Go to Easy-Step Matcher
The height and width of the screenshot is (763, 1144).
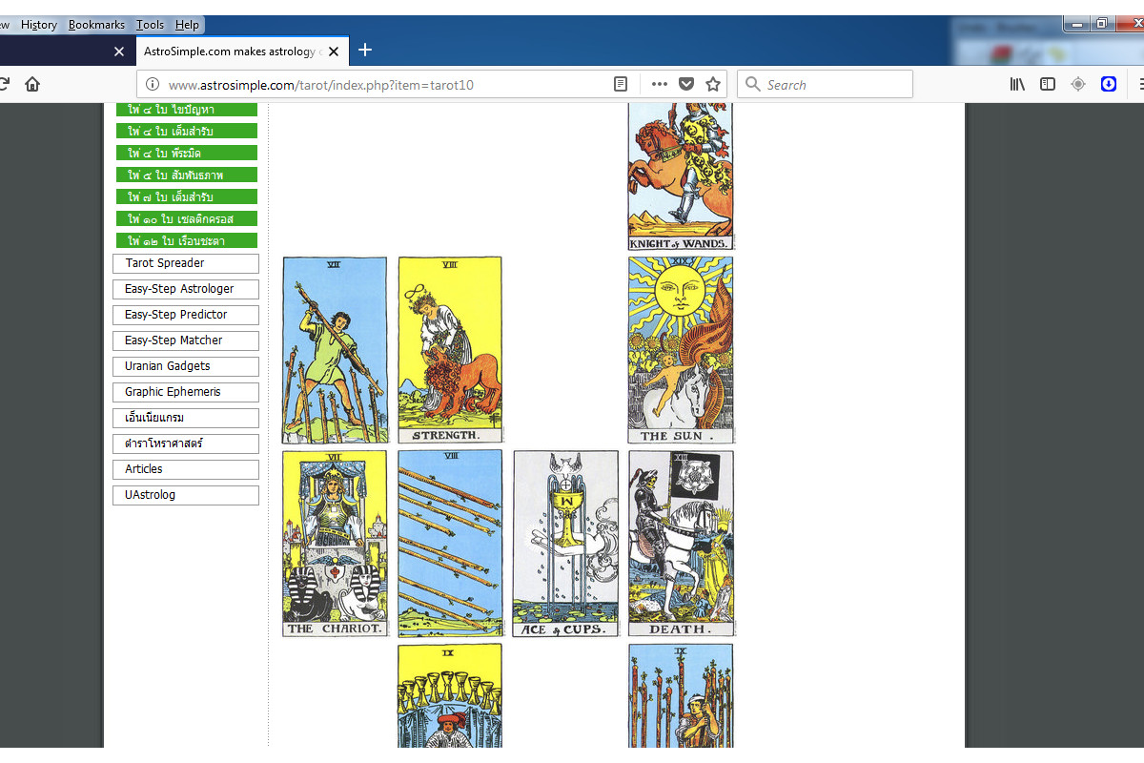click(x=186, y=340)
